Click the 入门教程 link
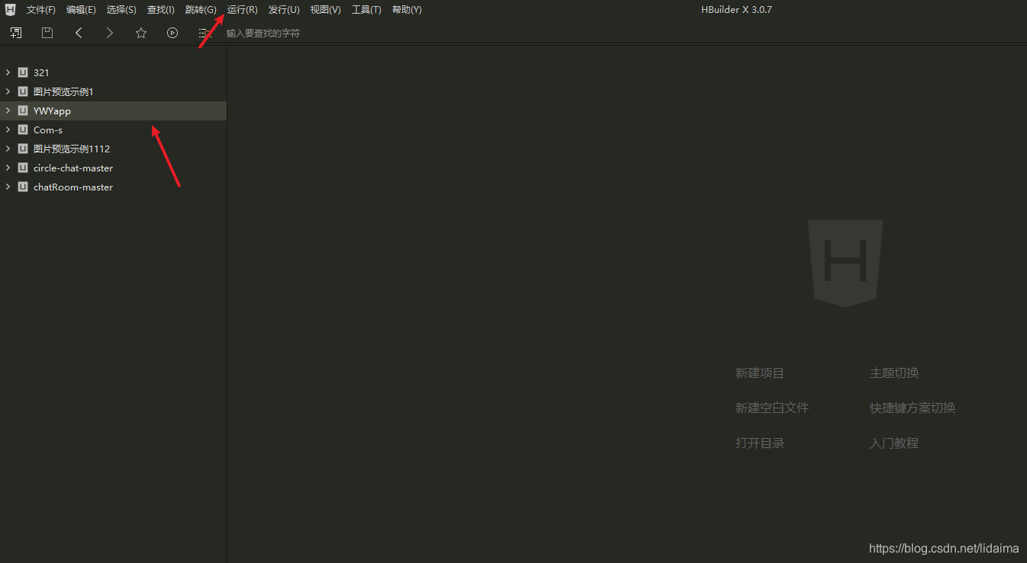 coord(894,443)
